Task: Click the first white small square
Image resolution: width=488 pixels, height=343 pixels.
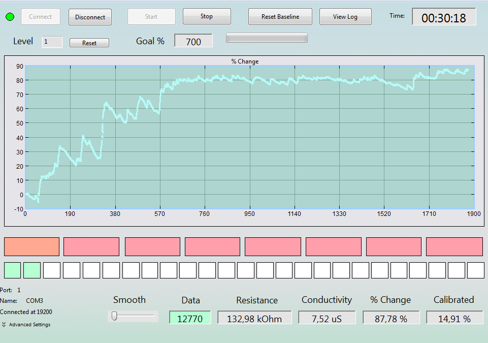Action: click(52, 270)
